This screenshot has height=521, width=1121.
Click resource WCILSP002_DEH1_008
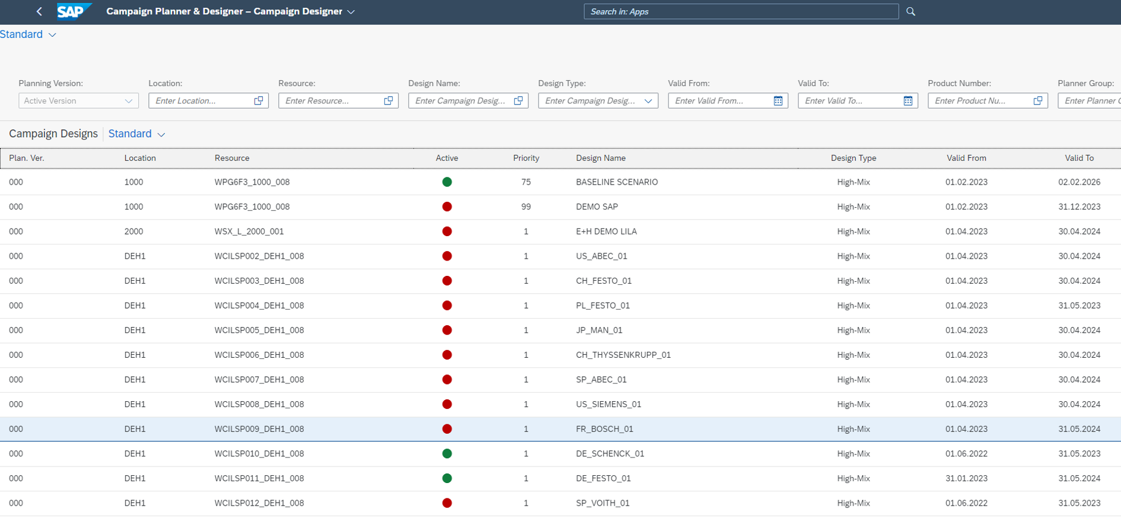(x=259, y=256)
